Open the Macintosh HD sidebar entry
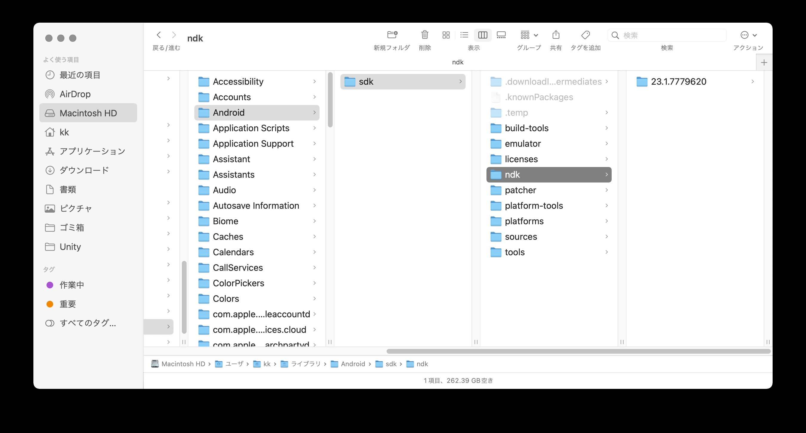The image size is (806, 433). [x=89, y=113]
